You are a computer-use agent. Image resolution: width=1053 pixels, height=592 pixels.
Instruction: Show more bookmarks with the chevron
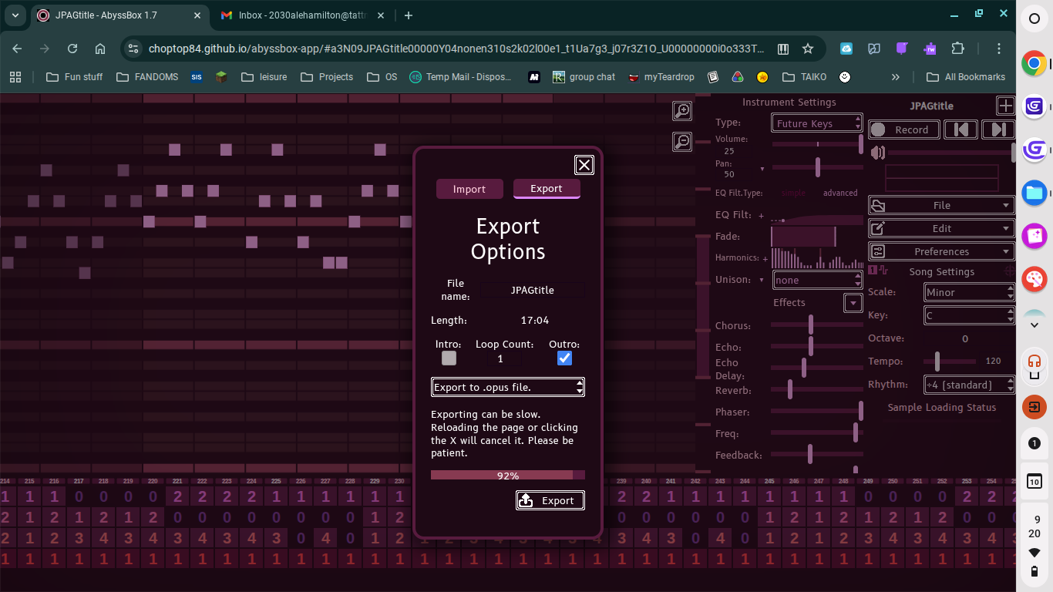[896, 77]
